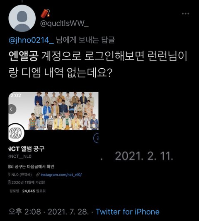Click the NCT logo profile picture
Image resolution: width=199 pixels, height=221 pixels.
17,133
